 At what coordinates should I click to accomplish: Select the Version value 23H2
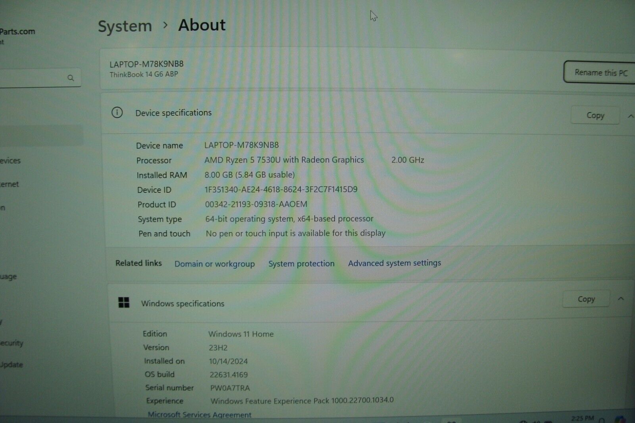(x=218, y=348)
